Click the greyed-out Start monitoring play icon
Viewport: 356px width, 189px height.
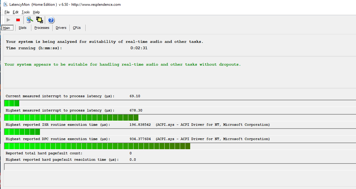(x=8, y=20)
